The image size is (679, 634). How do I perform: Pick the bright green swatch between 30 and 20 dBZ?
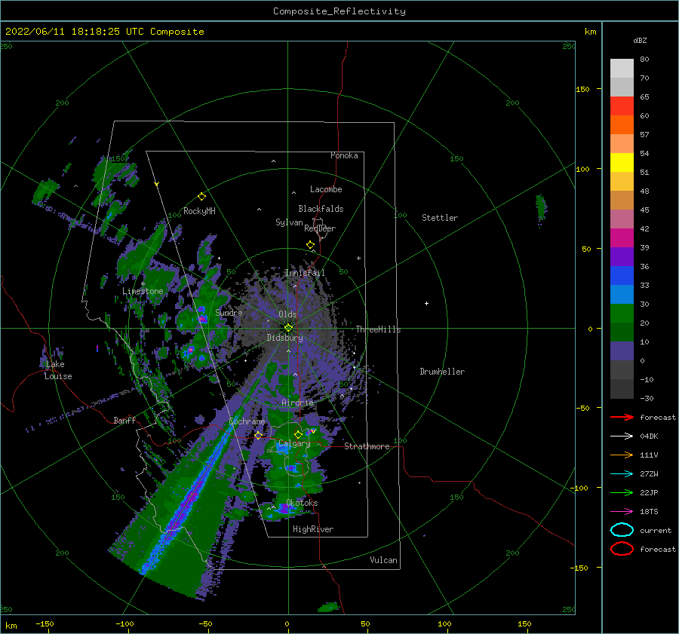pyautogui.click(x=622, y=314)
